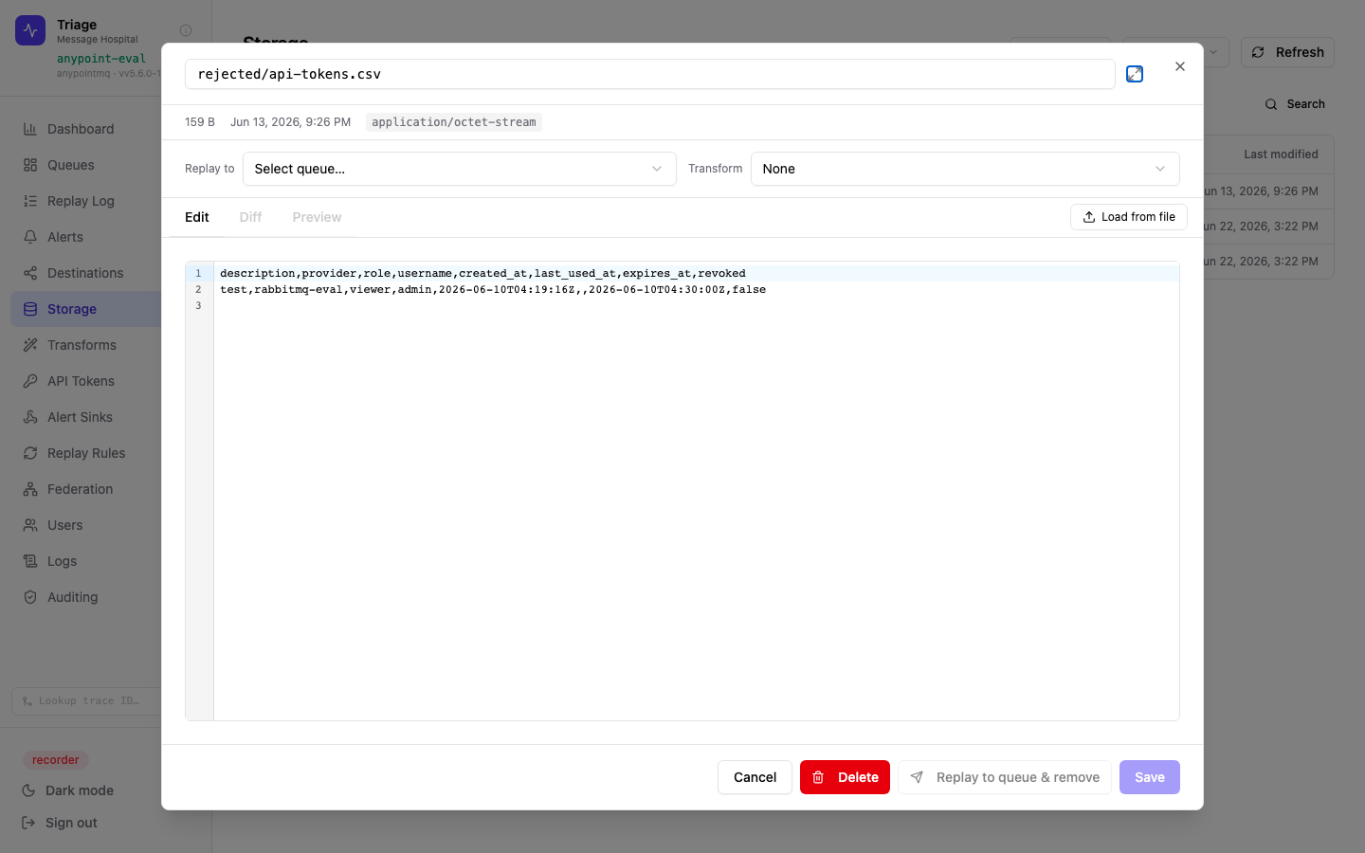Viewport: 1365px width, 853px height.
Task: Edit the file path rejected/api-tokens.csv field
Action: 650,74
